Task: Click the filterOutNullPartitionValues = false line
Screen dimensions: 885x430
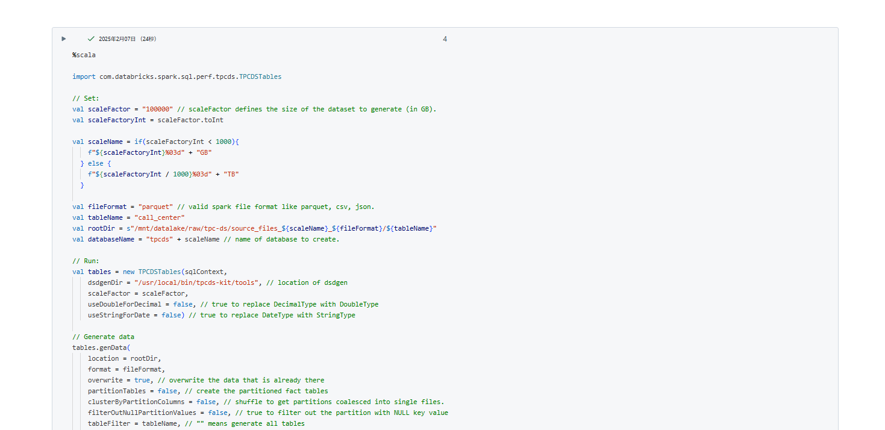Action: (x=268, y=413)
